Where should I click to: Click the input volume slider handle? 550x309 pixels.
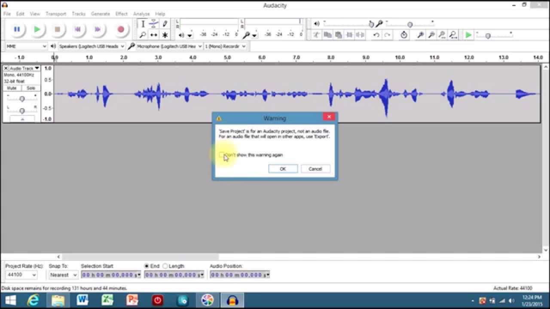click(410, 24)
